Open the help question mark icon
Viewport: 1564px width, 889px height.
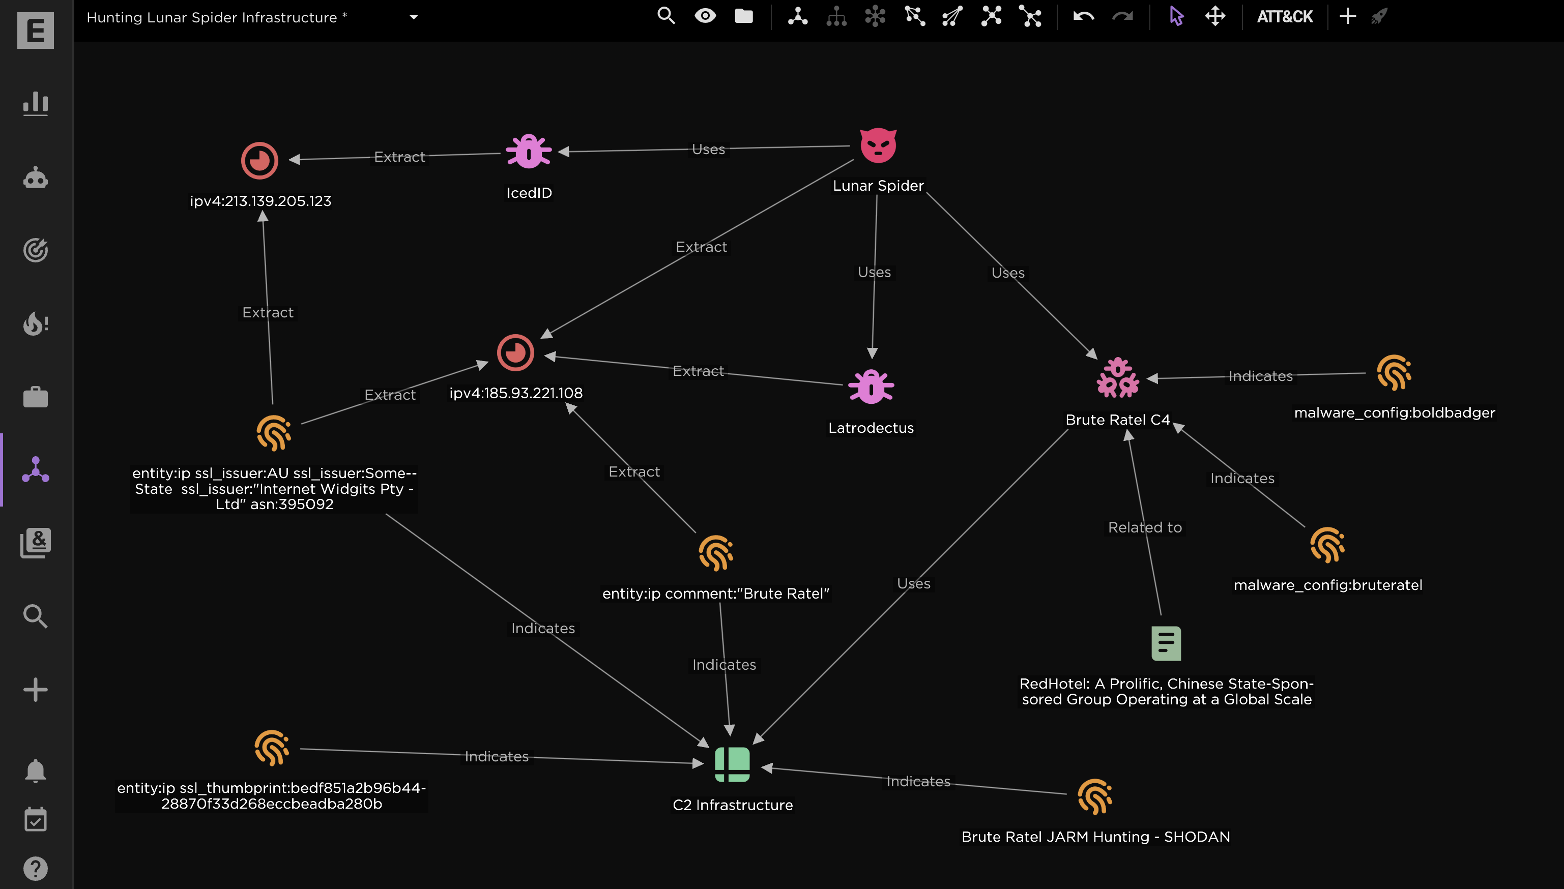(x=36, y=868)
